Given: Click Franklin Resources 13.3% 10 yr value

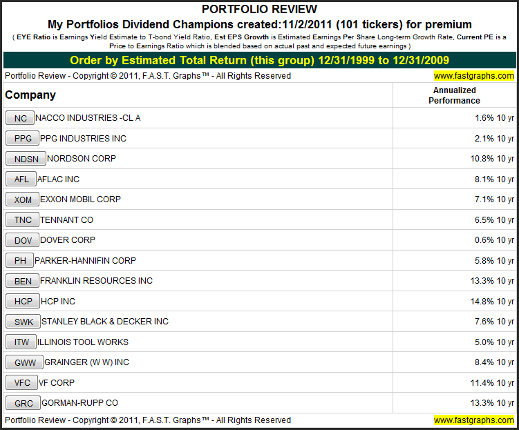Looking at the screenshot, I should click(492, 281).
